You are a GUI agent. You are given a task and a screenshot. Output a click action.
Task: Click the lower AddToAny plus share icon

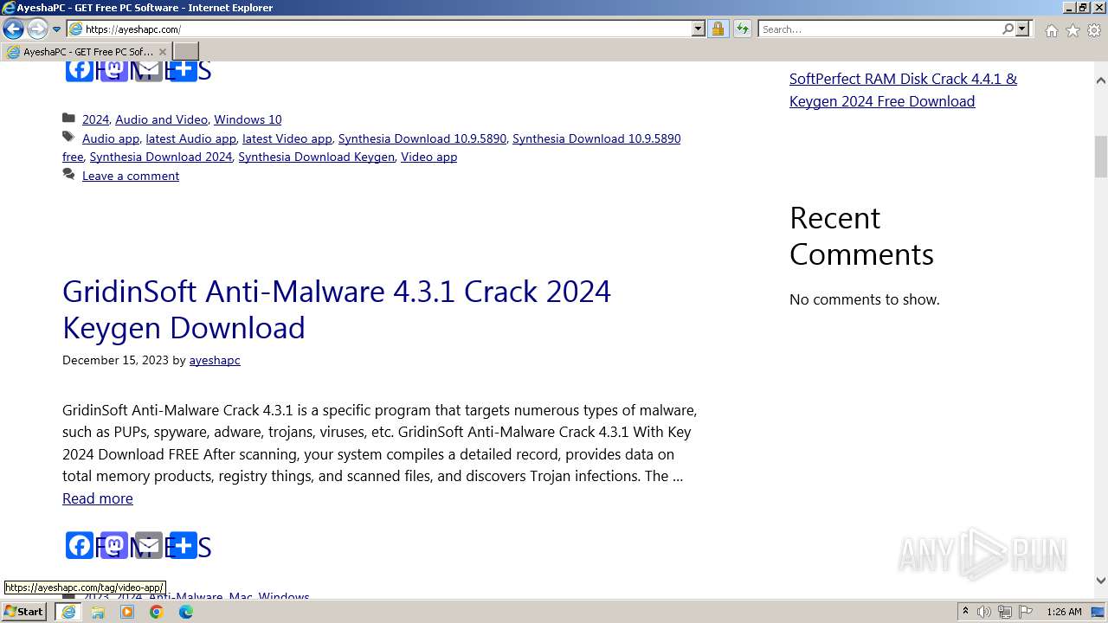click(184, 545)
